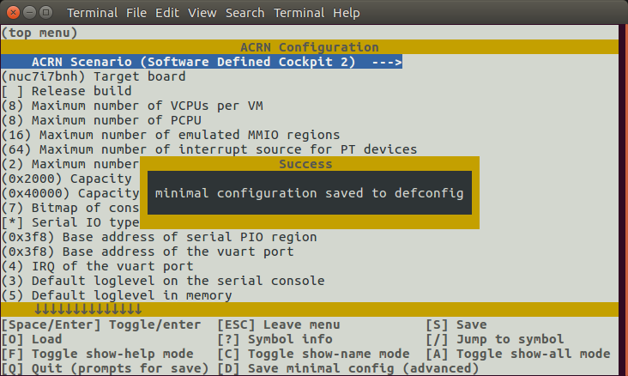Close the terminal window
This screenshot has height=376, width=628.
pyautogui.click(x=13, y=12)
